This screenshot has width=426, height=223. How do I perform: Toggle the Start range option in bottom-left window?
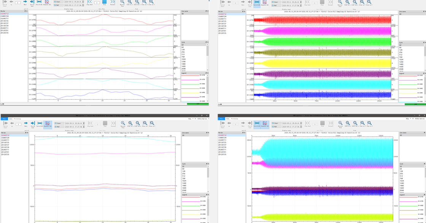point(59,123)
